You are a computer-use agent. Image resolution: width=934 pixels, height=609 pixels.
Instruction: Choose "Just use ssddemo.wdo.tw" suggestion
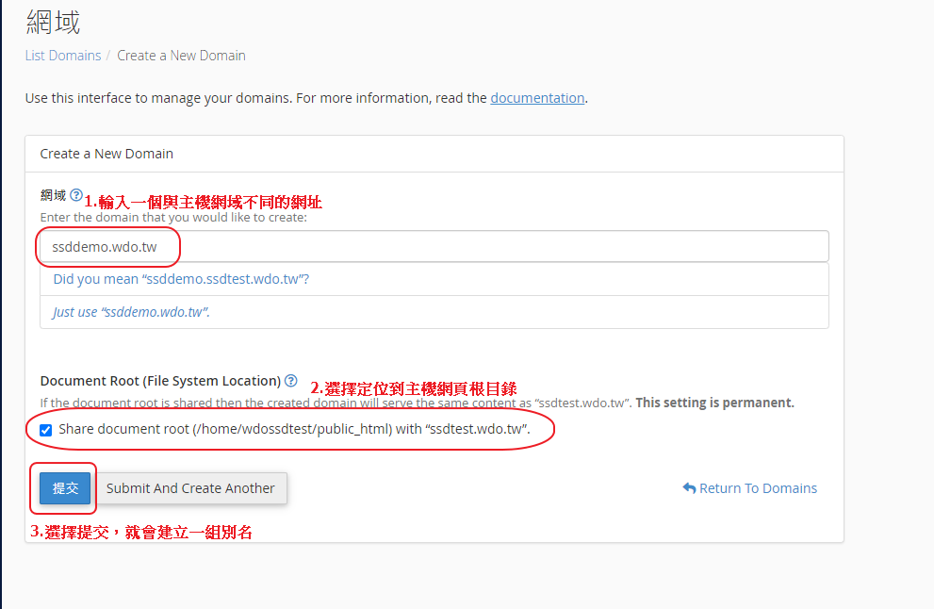point(131,312)
